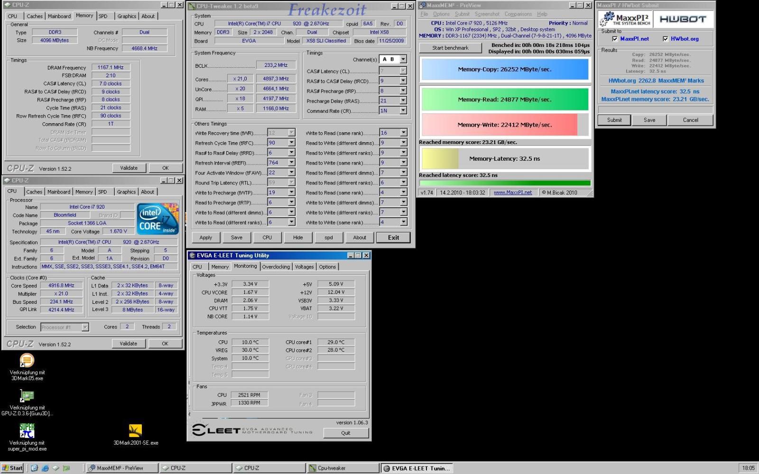
Task: Expand the RAS# to CAS# Delay (tRCD) dropdown
Action: pyautogui.click(x=403, y=81)
